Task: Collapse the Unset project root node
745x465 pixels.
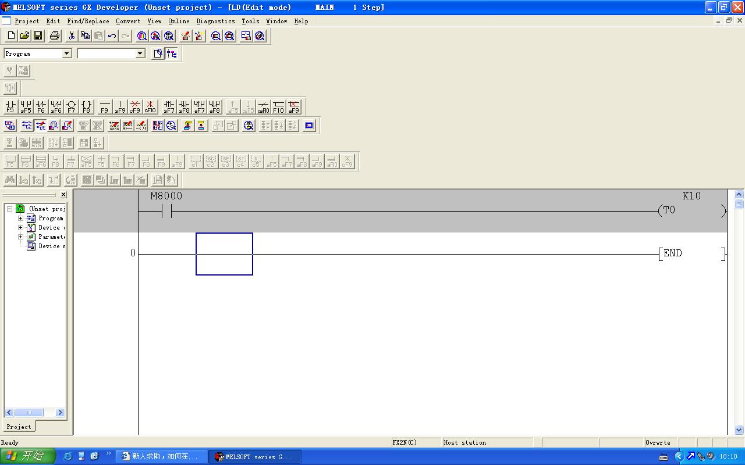Action: [x=10, y=209]
